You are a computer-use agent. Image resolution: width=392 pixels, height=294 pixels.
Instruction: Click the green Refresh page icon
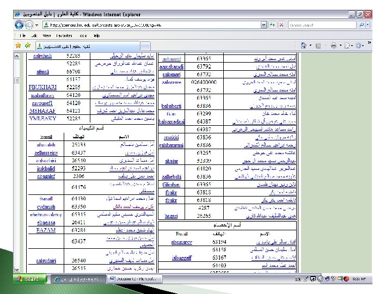point(272,24)
